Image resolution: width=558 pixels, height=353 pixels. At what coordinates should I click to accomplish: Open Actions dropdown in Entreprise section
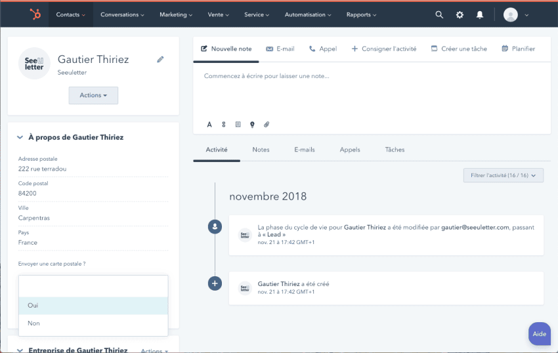[154, 351]
